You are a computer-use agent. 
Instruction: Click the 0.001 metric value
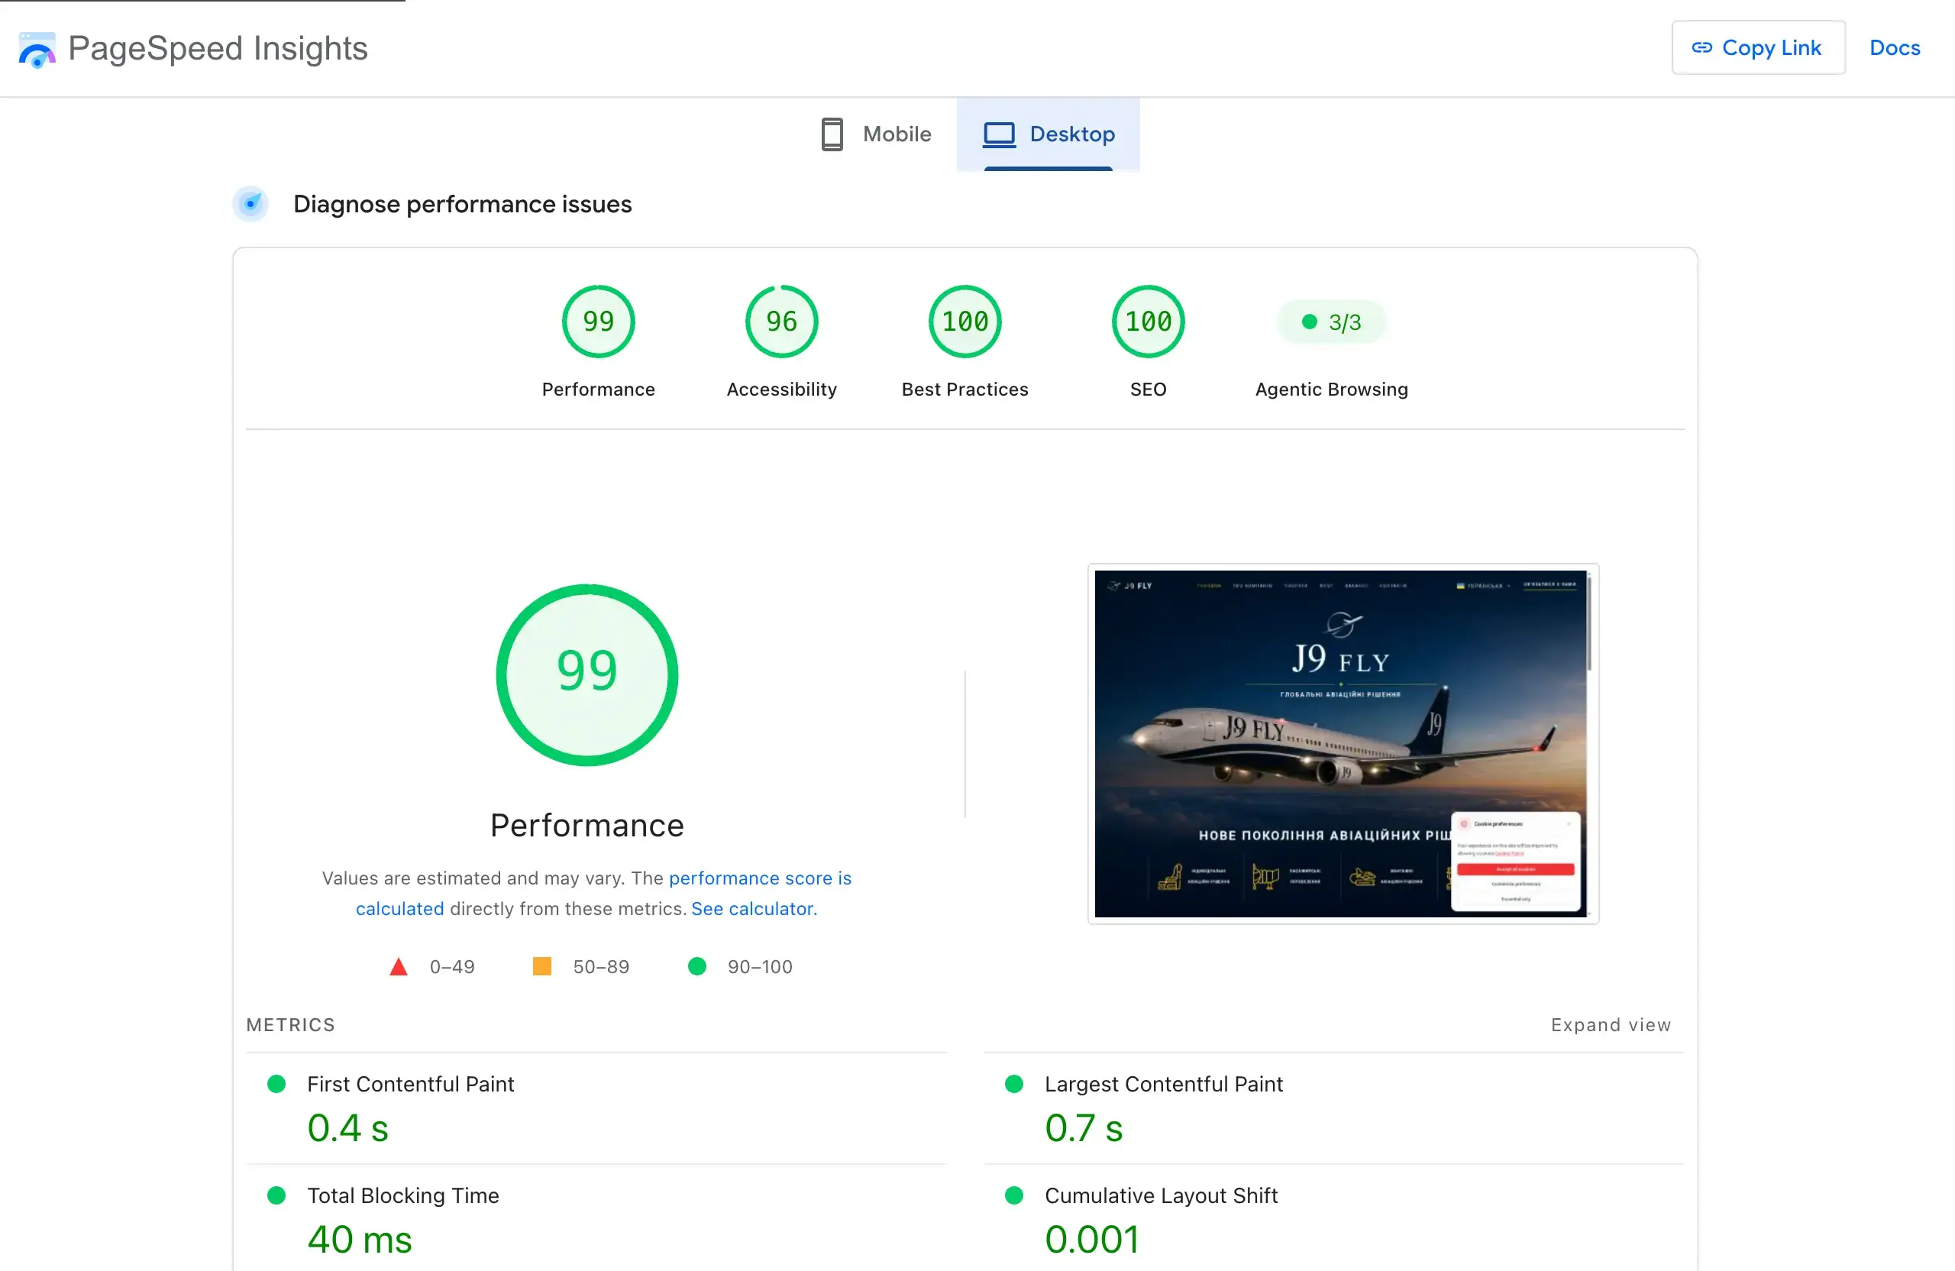[1092, 1240]
